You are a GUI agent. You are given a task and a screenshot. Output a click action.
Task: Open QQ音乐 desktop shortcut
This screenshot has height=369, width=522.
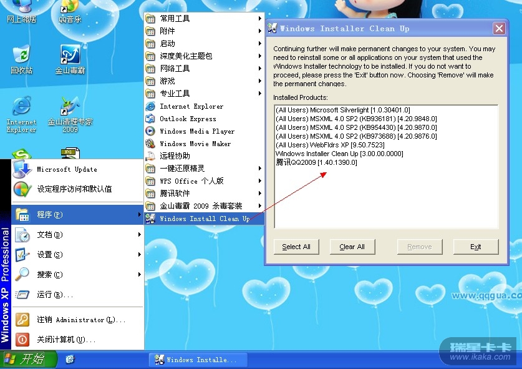click(x=70, y=12)
